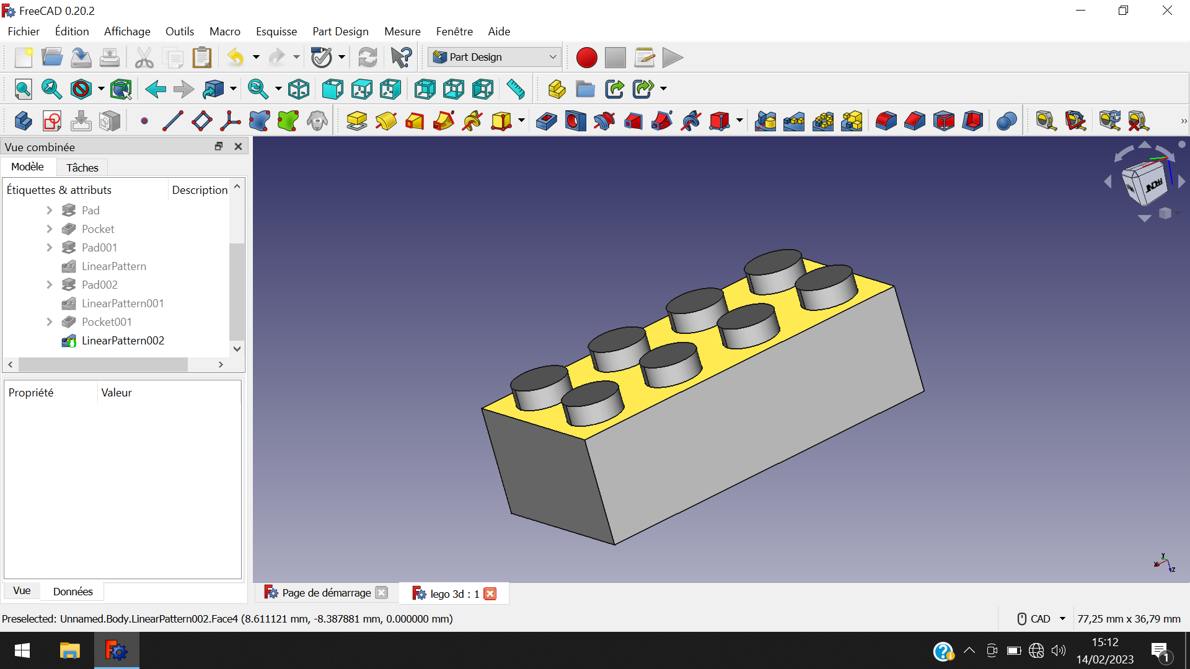The width and height of the screenshot is (1190, 669).
Task: Apply the Linear Pattern tool
Action: coord(794,121)
